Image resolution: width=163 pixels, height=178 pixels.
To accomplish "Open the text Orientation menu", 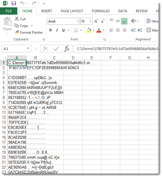I will coord(135,21).
